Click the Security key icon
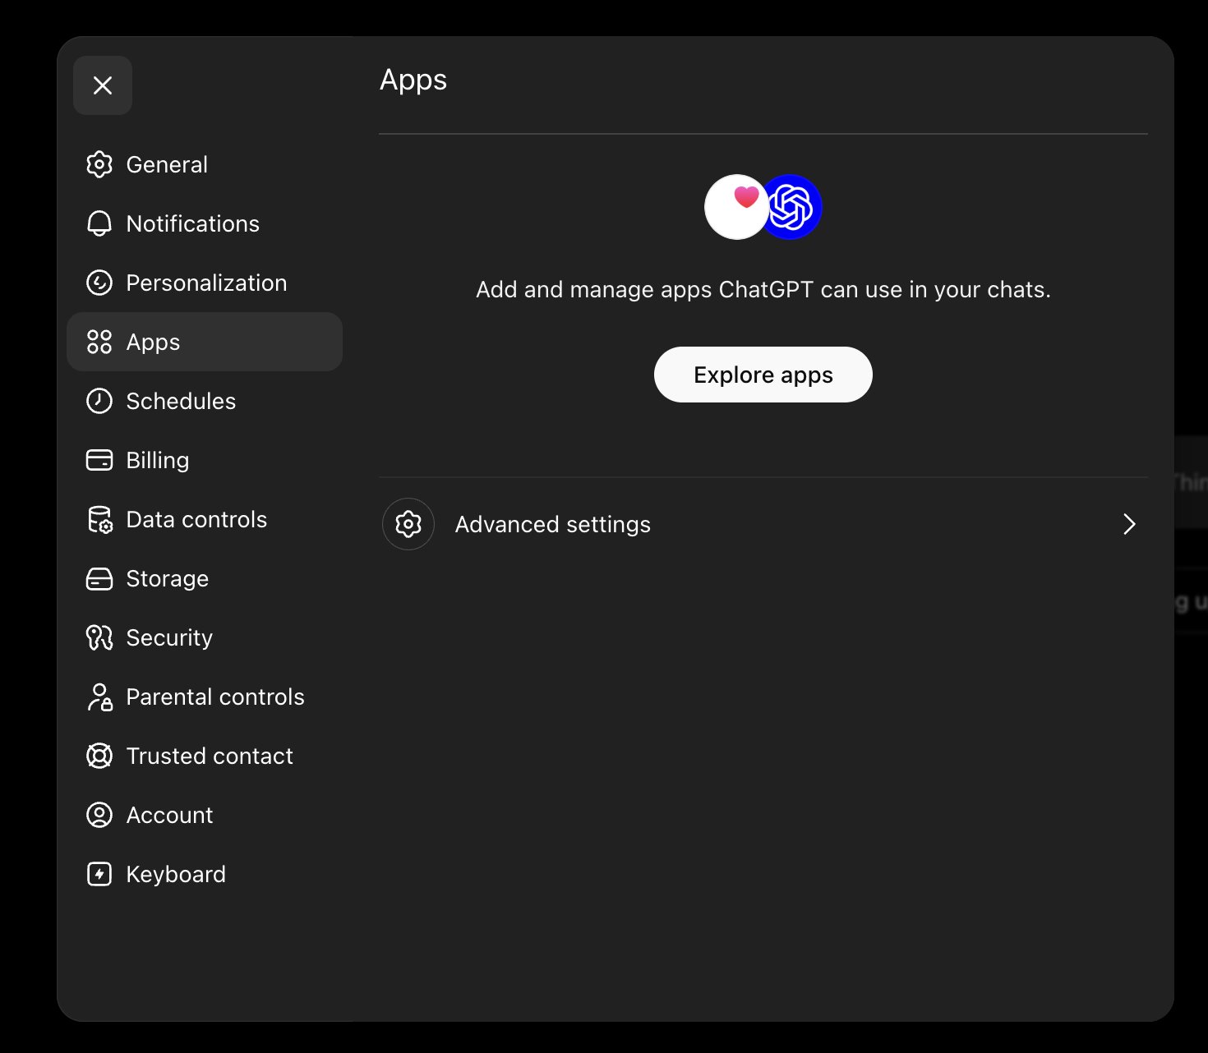1208x1053 pixels. click(99, 637)
